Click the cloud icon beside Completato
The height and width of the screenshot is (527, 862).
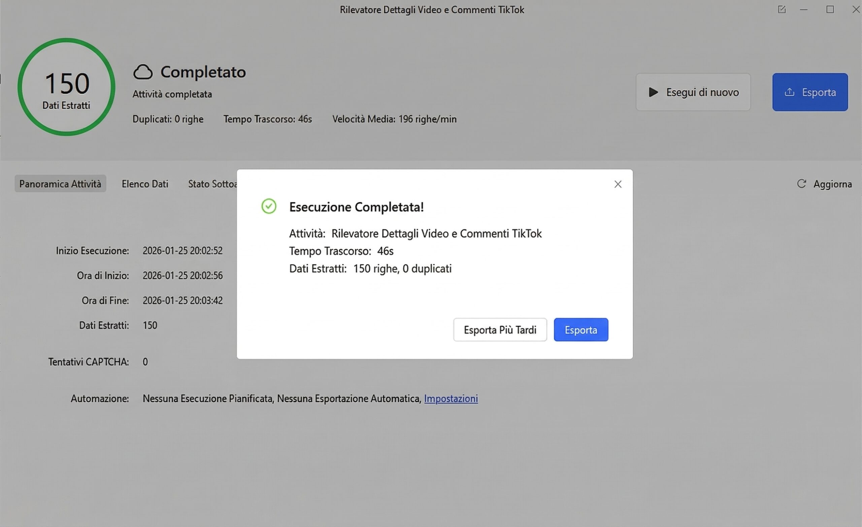(143, 72)
